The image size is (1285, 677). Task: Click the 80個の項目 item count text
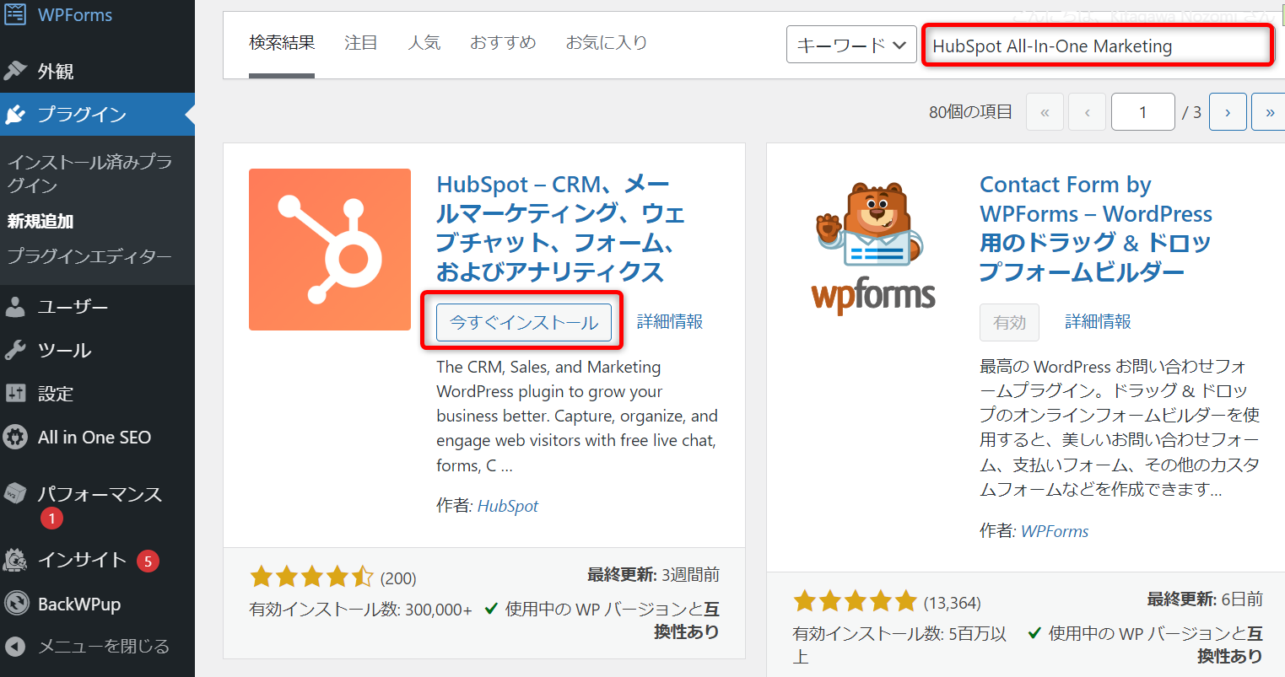click(x=970, y=112)
